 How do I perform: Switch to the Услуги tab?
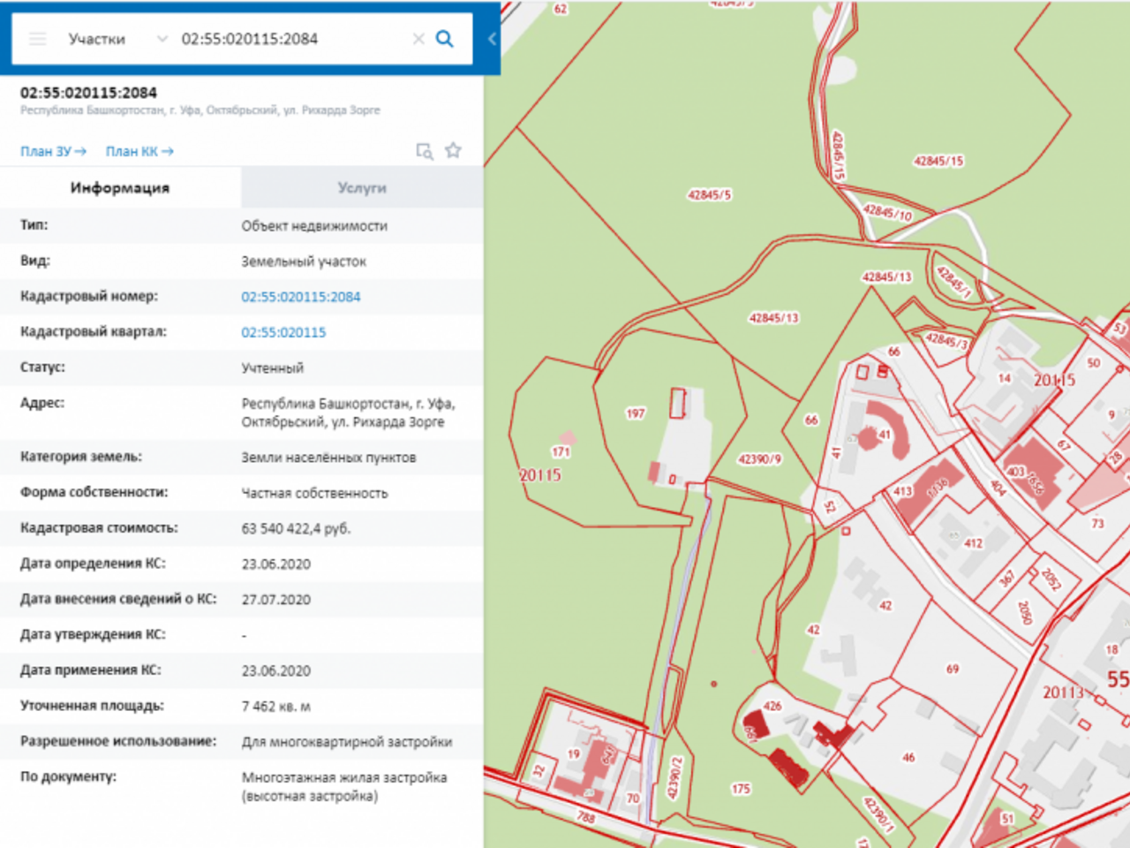click(362, 188)
